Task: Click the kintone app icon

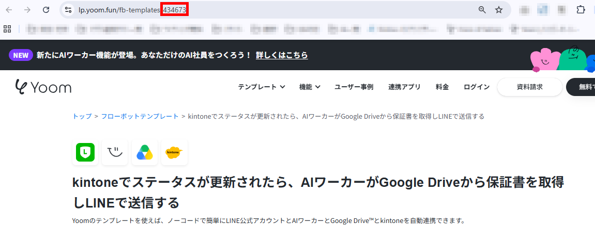Action: click(x=174, y=152)
